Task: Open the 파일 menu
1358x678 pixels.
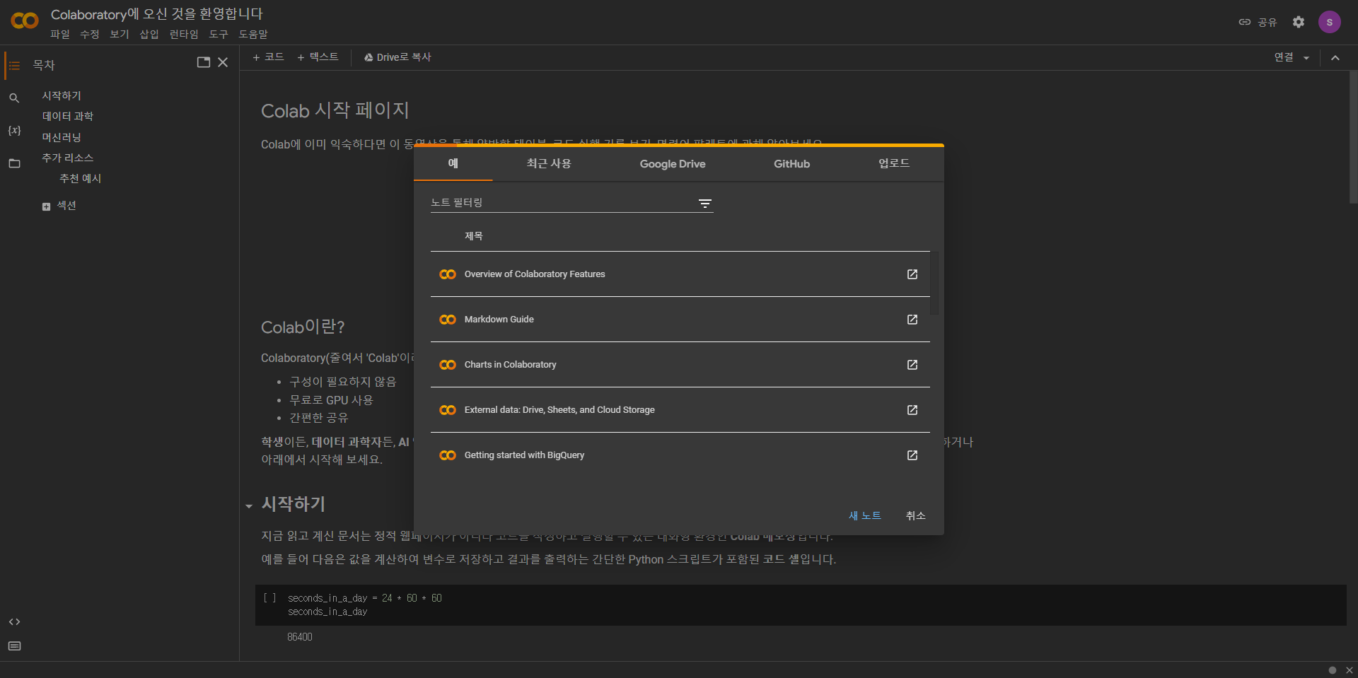Action: tap(60, 34)
